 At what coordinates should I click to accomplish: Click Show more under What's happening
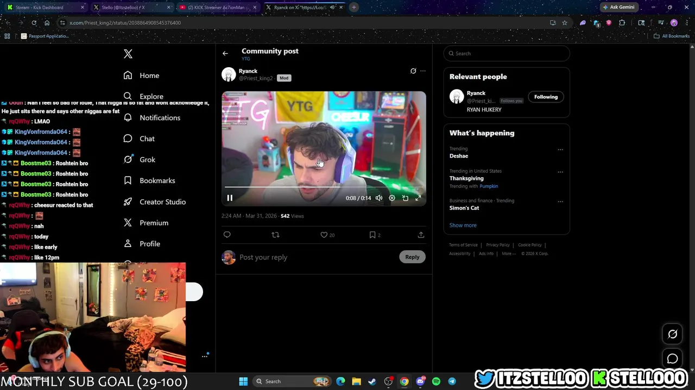coord(463,225)
